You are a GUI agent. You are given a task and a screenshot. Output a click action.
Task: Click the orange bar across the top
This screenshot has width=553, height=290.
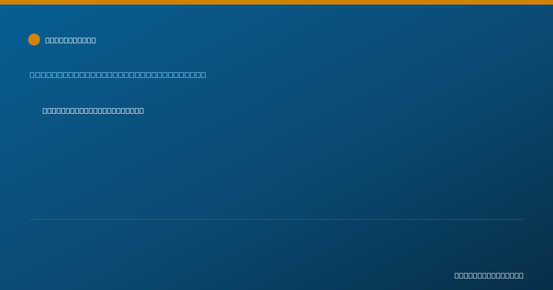coord(276,2)
